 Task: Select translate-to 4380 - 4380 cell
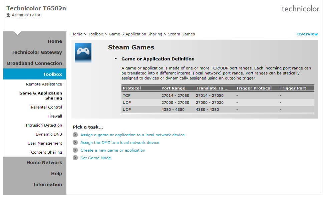coord(207,110)
